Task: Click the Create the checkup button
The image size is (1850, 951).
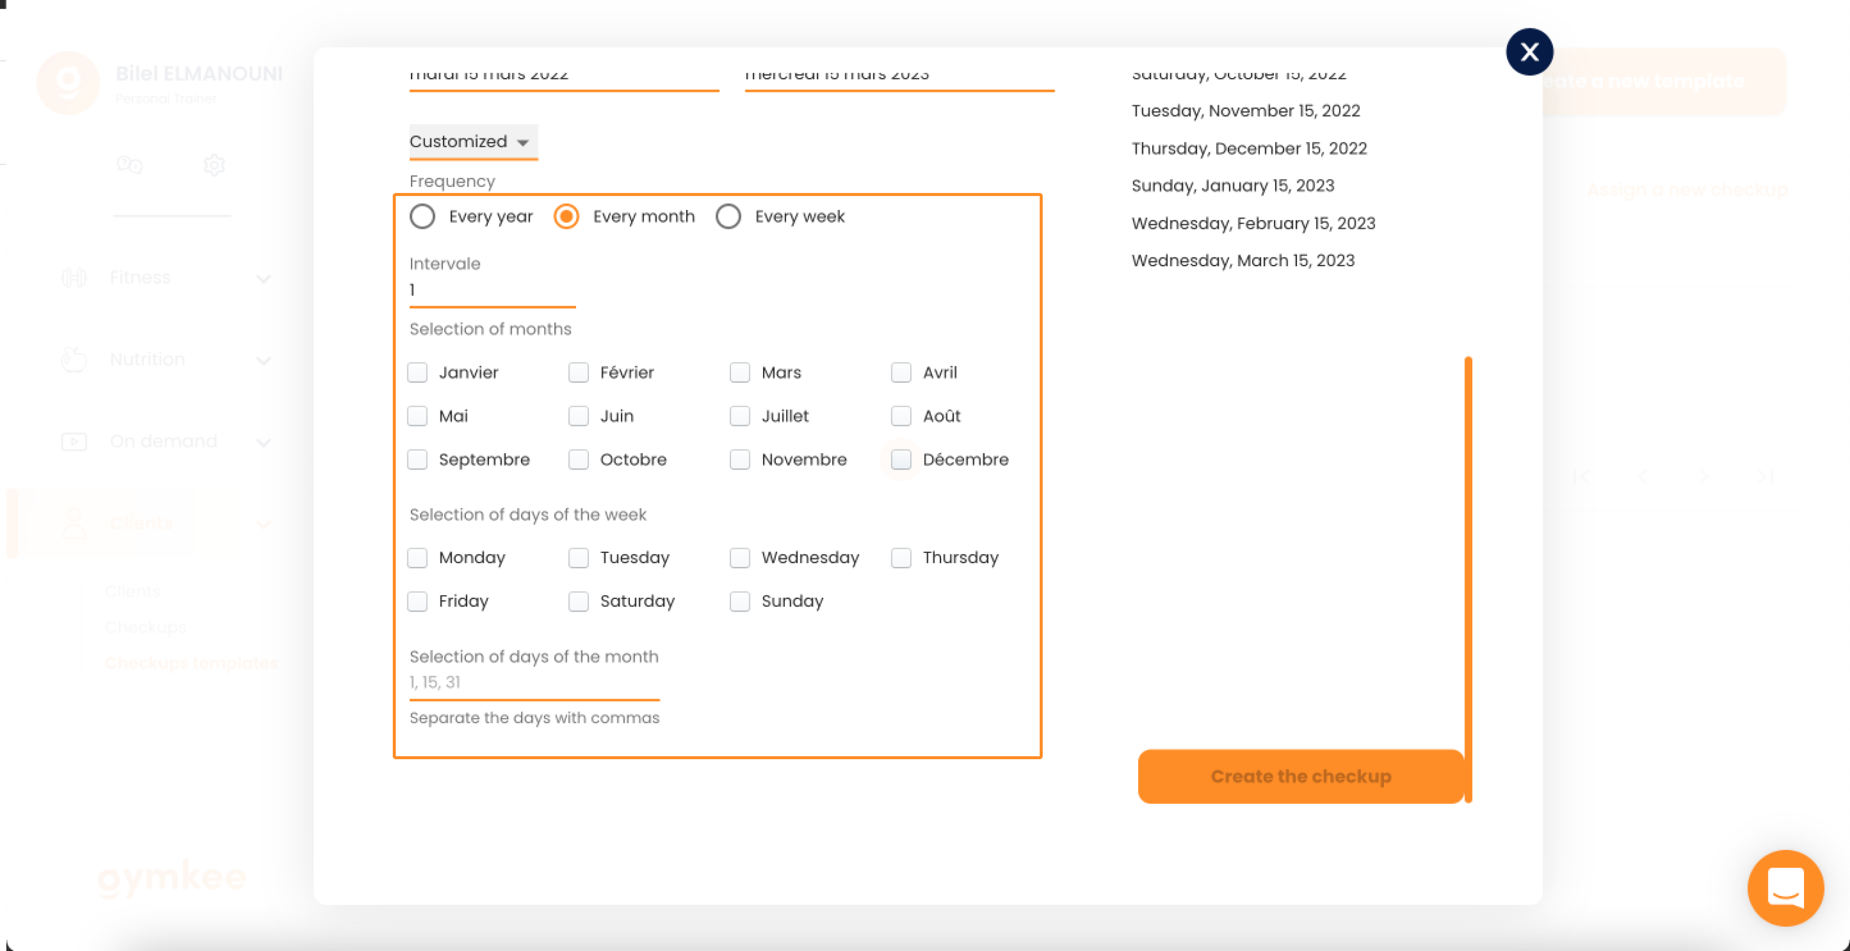Action: tap(1301, 777)
